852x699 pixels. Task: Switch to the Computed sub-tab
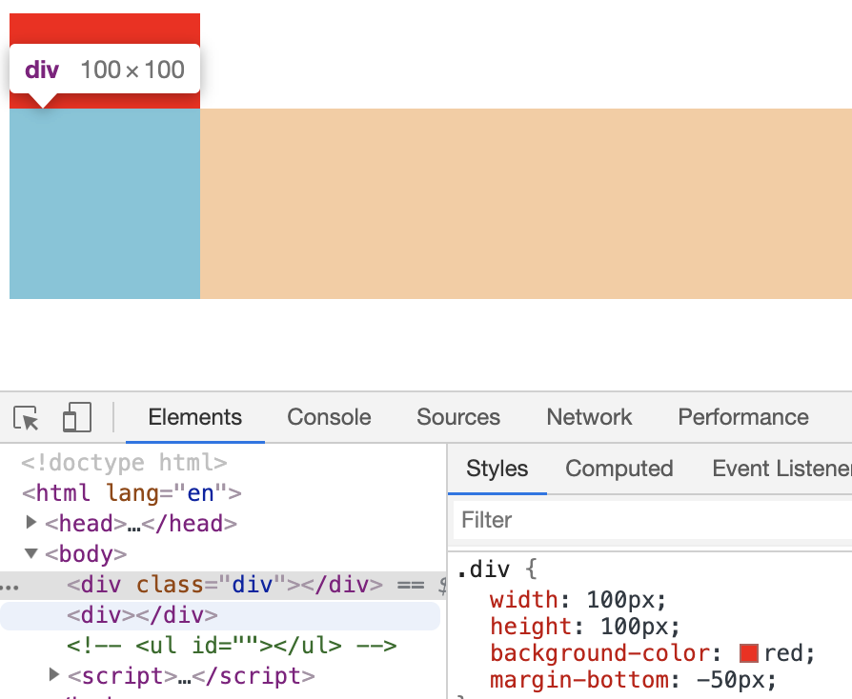pos(619,469)
